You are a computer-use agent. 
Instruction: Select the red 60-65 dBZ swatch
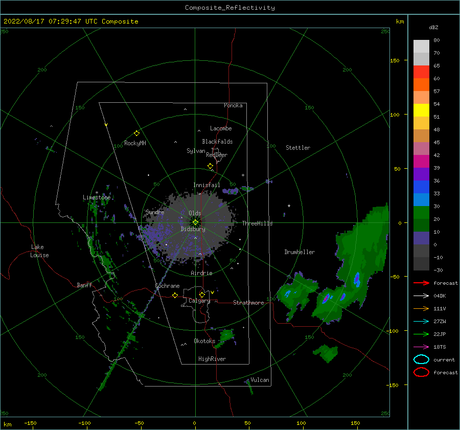click(x=421, y=72)
